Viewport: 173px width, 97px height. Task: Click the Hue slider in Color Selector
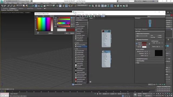tap(64, 23)
